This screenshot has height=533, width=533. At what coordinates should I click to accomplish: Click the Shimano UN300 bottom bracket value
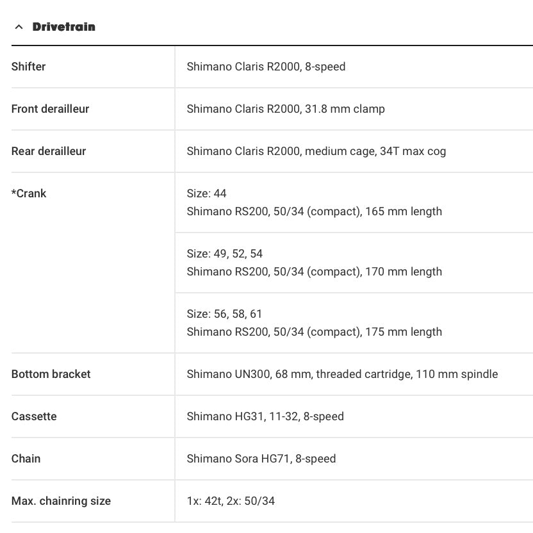tap(342, 374)
